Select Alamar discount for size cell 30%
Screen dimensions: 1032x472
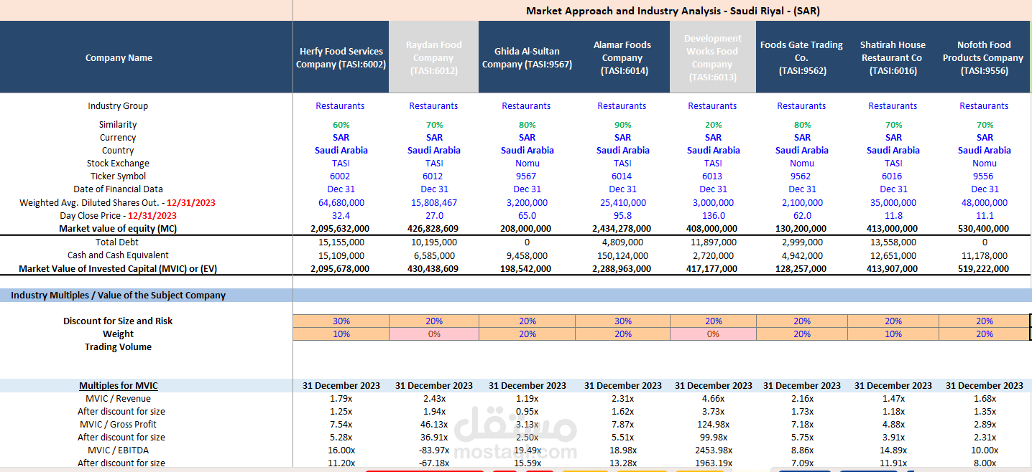click(x=622, y=321)
